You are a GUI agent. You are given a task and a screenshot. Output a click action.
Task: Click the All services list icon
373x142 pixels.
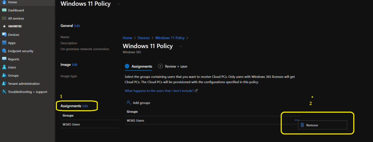4,18
